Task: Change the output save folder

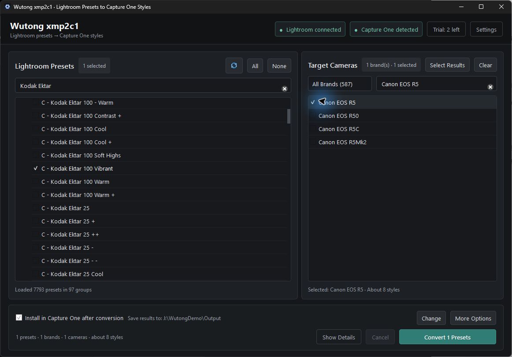Action: tap(431, 318)
